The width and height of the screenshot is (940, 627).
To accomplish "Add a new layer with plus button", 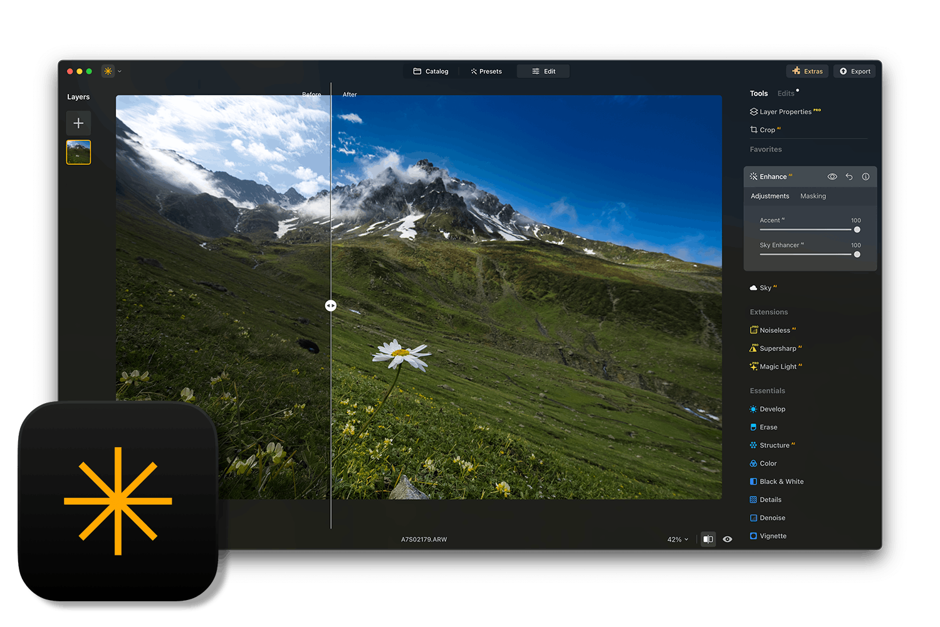I will [78, 123].
